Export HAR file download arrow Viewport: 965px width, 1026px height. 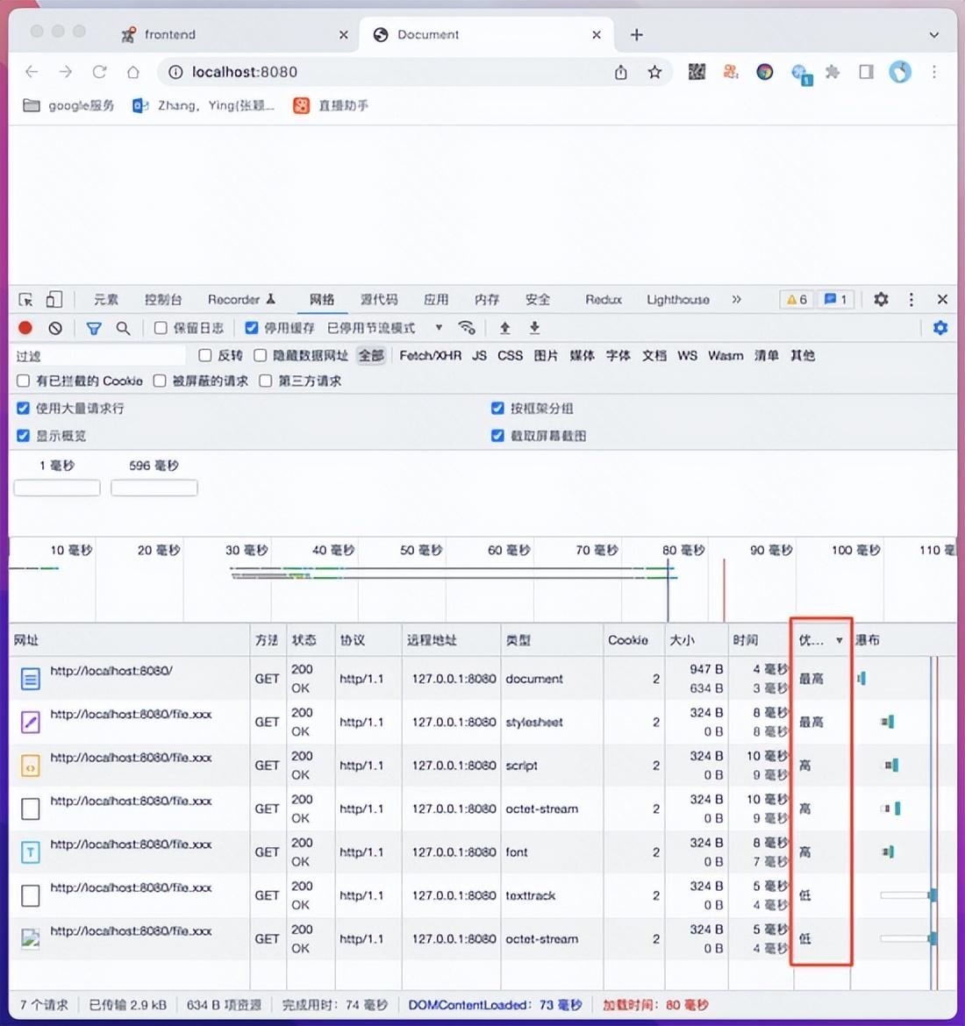[x=535, y=328]
